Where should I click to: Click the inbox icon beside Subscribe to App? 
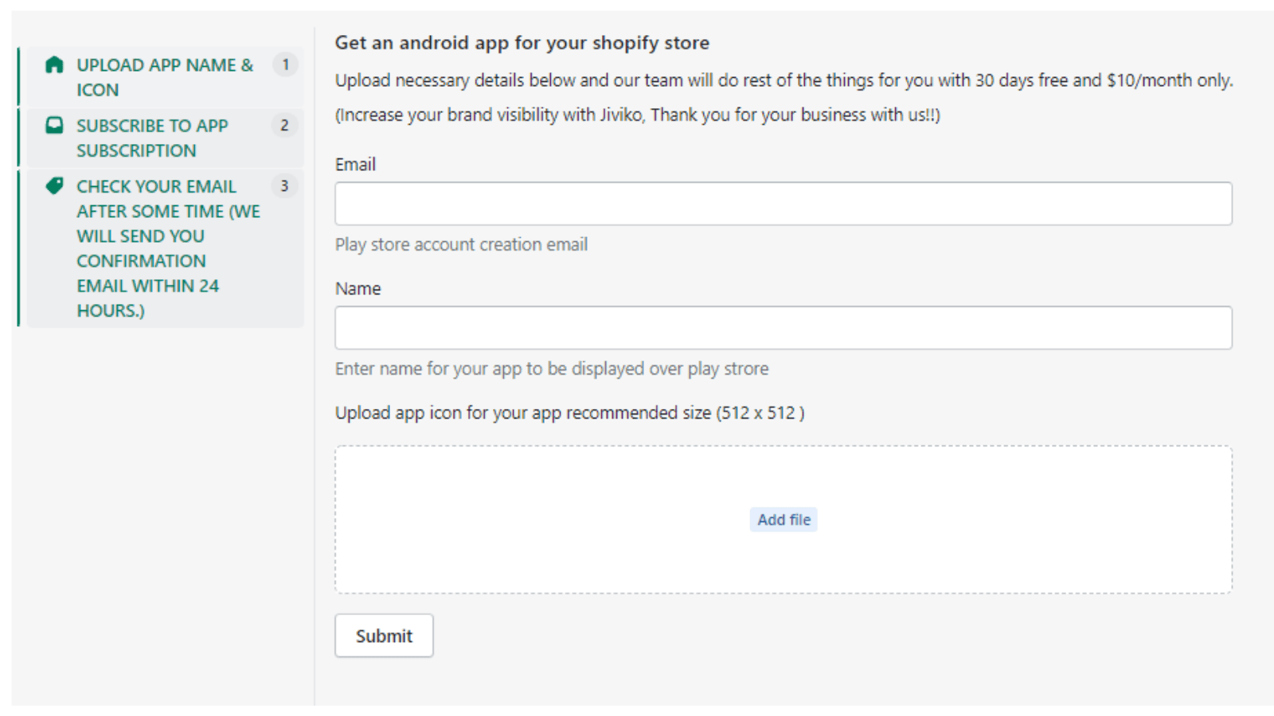(54, 126)
